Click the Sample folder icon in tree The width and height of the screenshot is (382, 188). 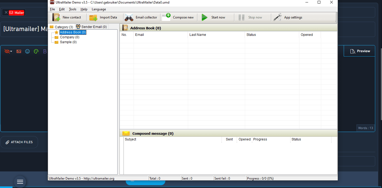[x=56, y=42]
